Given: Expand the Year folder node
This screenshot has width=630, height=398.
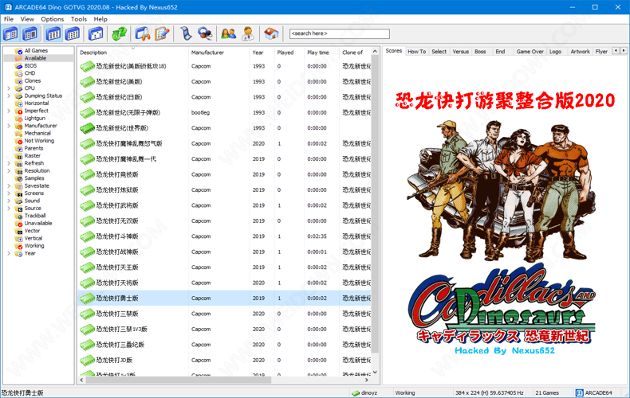Looking at the screenshot, I should 9,253.
